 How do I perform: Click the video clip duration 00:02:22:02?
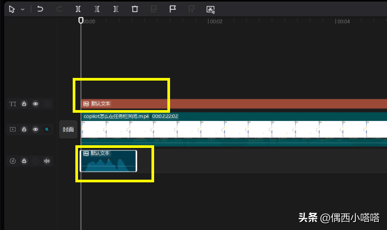[165, 117]
